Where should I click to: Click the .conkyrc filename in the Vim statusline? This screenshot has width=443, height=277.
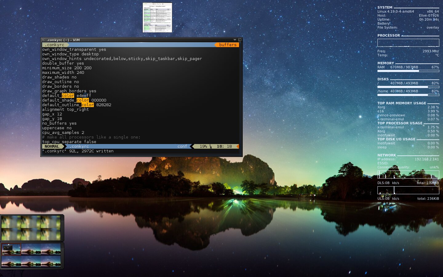tap(79, 147)
